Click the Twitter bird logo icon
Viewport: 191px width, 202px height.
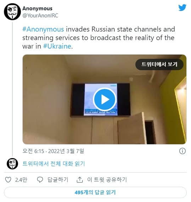point(182,7)
